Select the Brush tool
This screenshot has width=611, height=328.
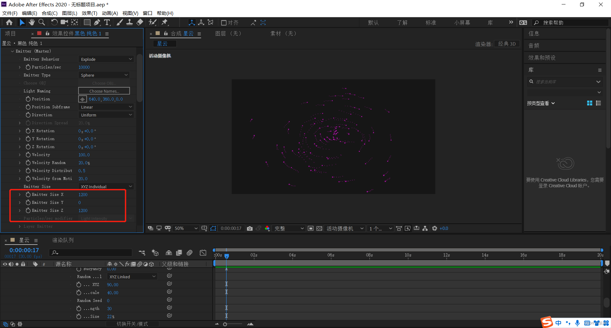point(120,22)
